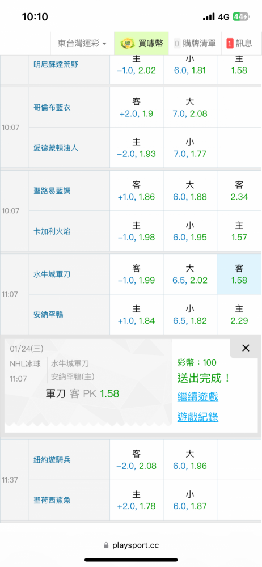Select 客 2.34 for 聖路易藍調
262x567 pixels.
point(239,191)
